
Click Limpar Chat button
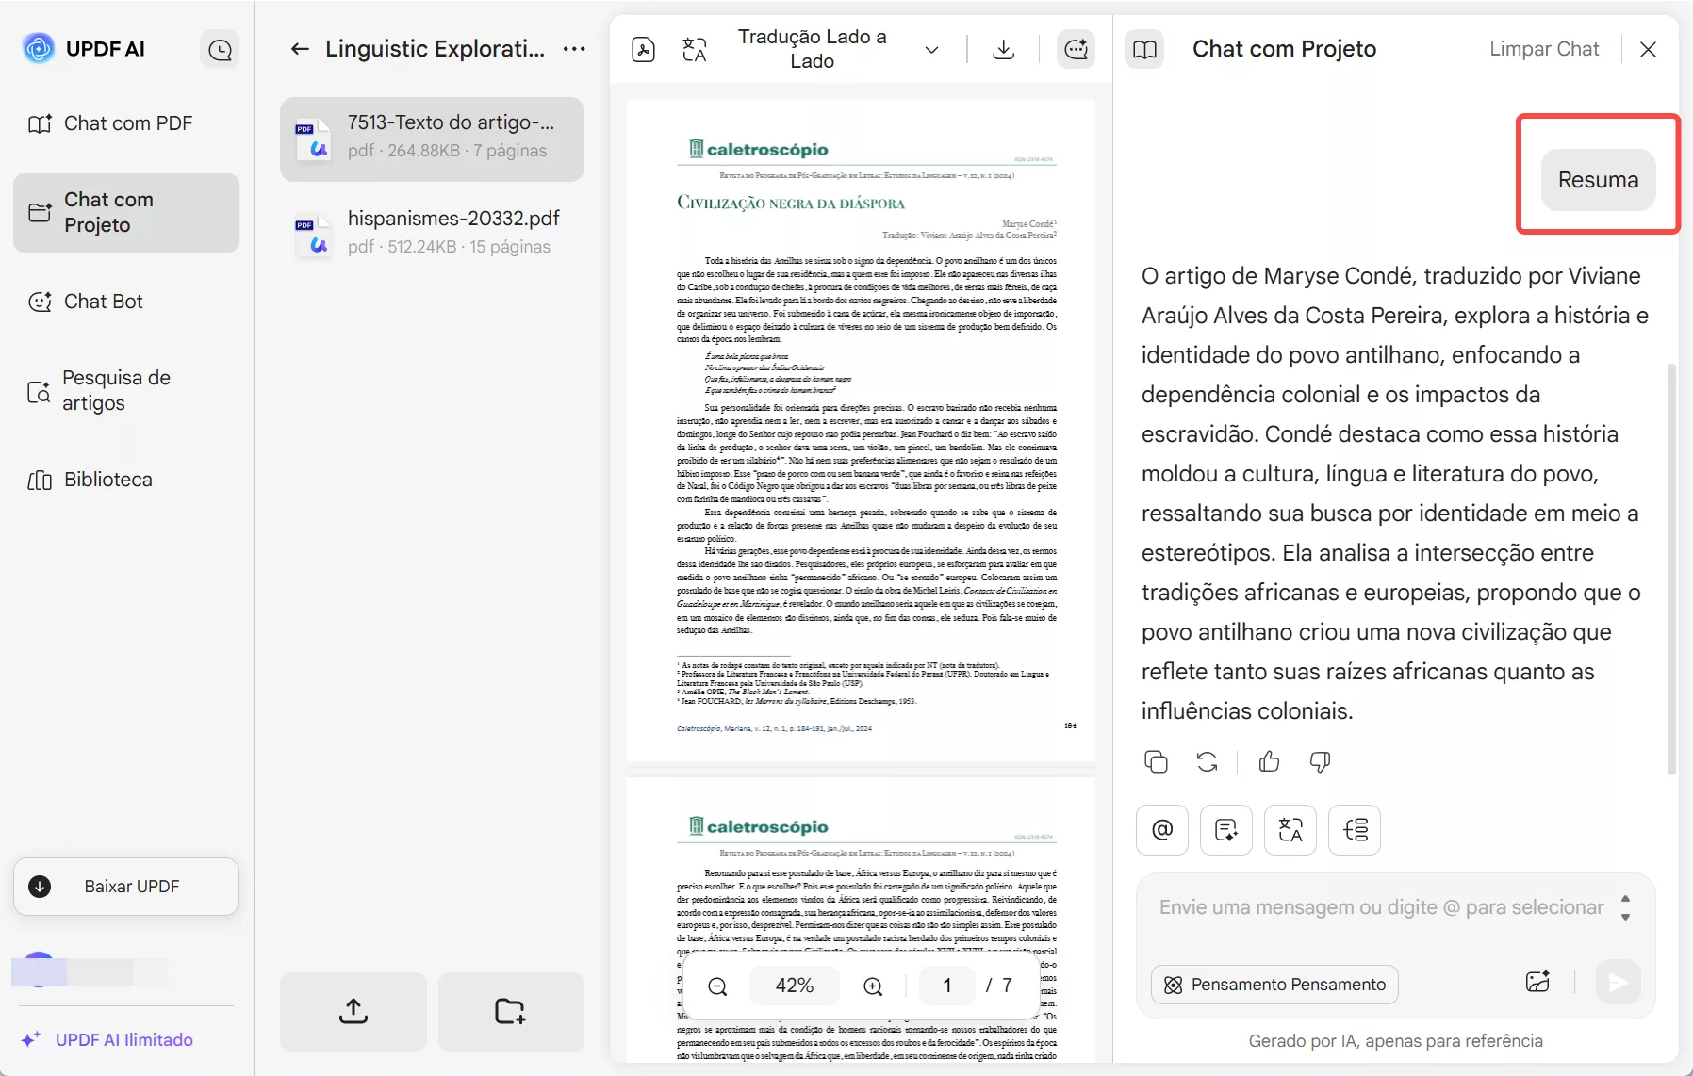1544,49
